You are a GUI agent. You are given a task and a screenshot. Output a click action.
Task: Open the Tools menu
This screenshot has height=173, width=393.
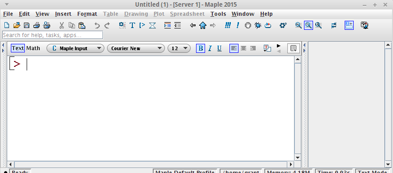tap(218, 14)
